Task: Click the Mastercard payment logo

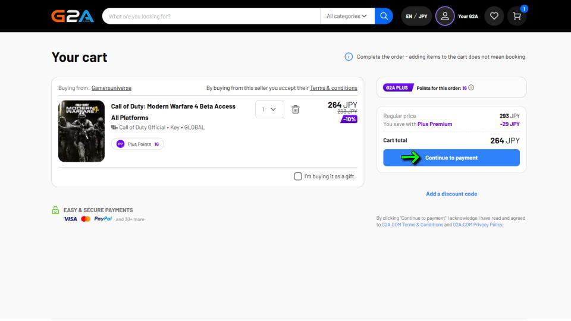Action: point(86,219)
